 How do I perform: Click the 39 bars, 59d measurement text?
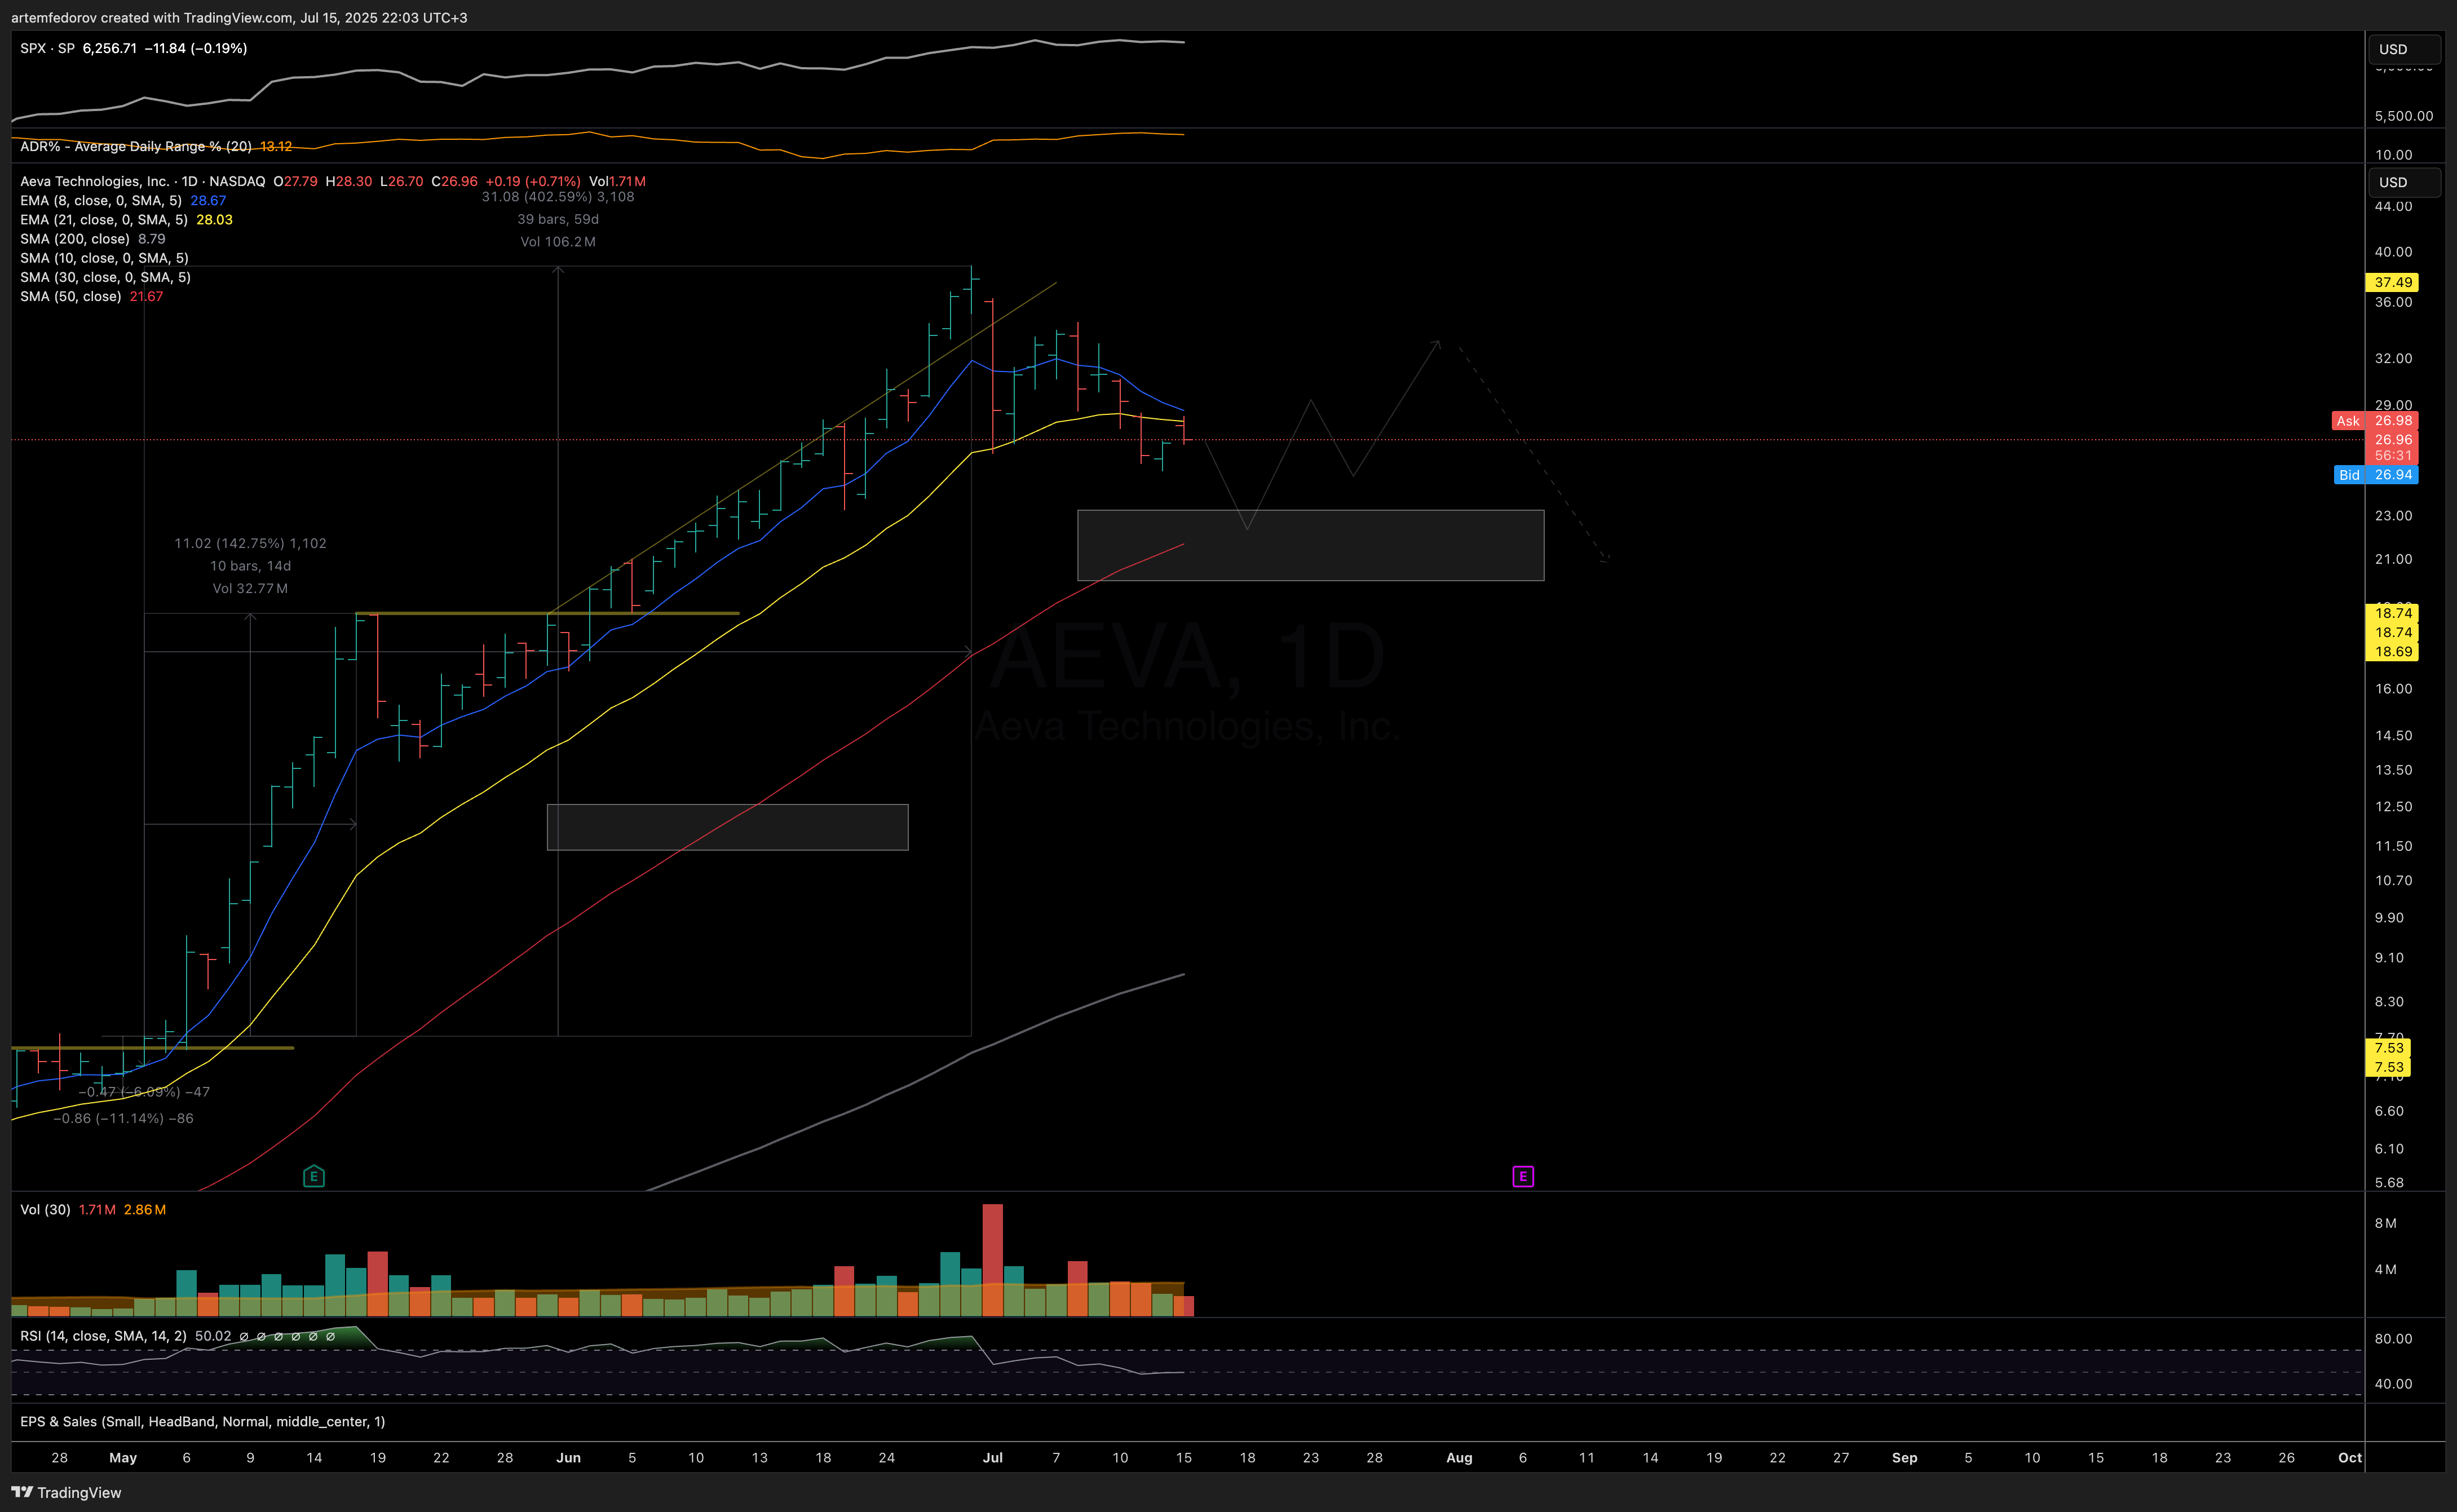(x=558, y=219)
